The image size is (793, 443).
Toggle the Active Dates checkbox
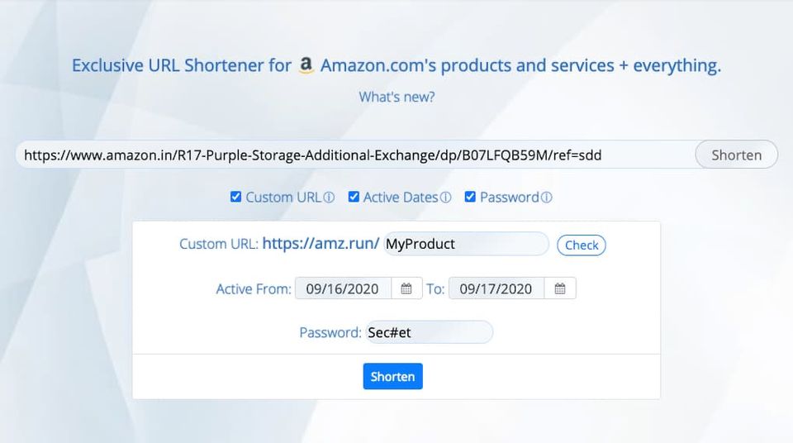point(354,197)
